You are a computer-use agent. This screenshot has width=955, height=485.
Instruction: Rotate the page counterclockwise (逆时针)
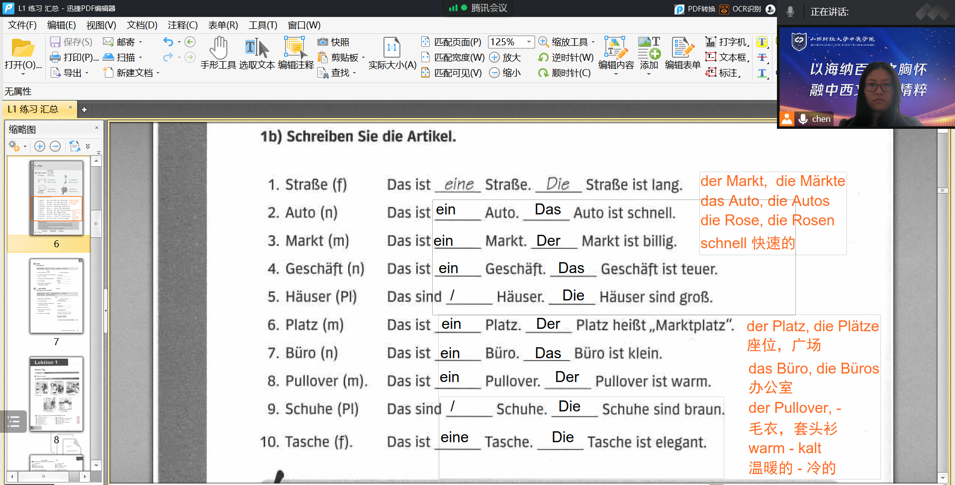click(x=544, y=58)
